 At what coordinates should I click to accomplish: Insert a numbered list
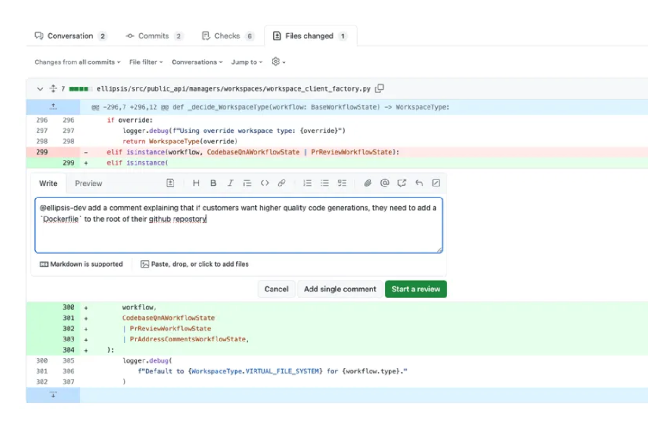(307, 183)
